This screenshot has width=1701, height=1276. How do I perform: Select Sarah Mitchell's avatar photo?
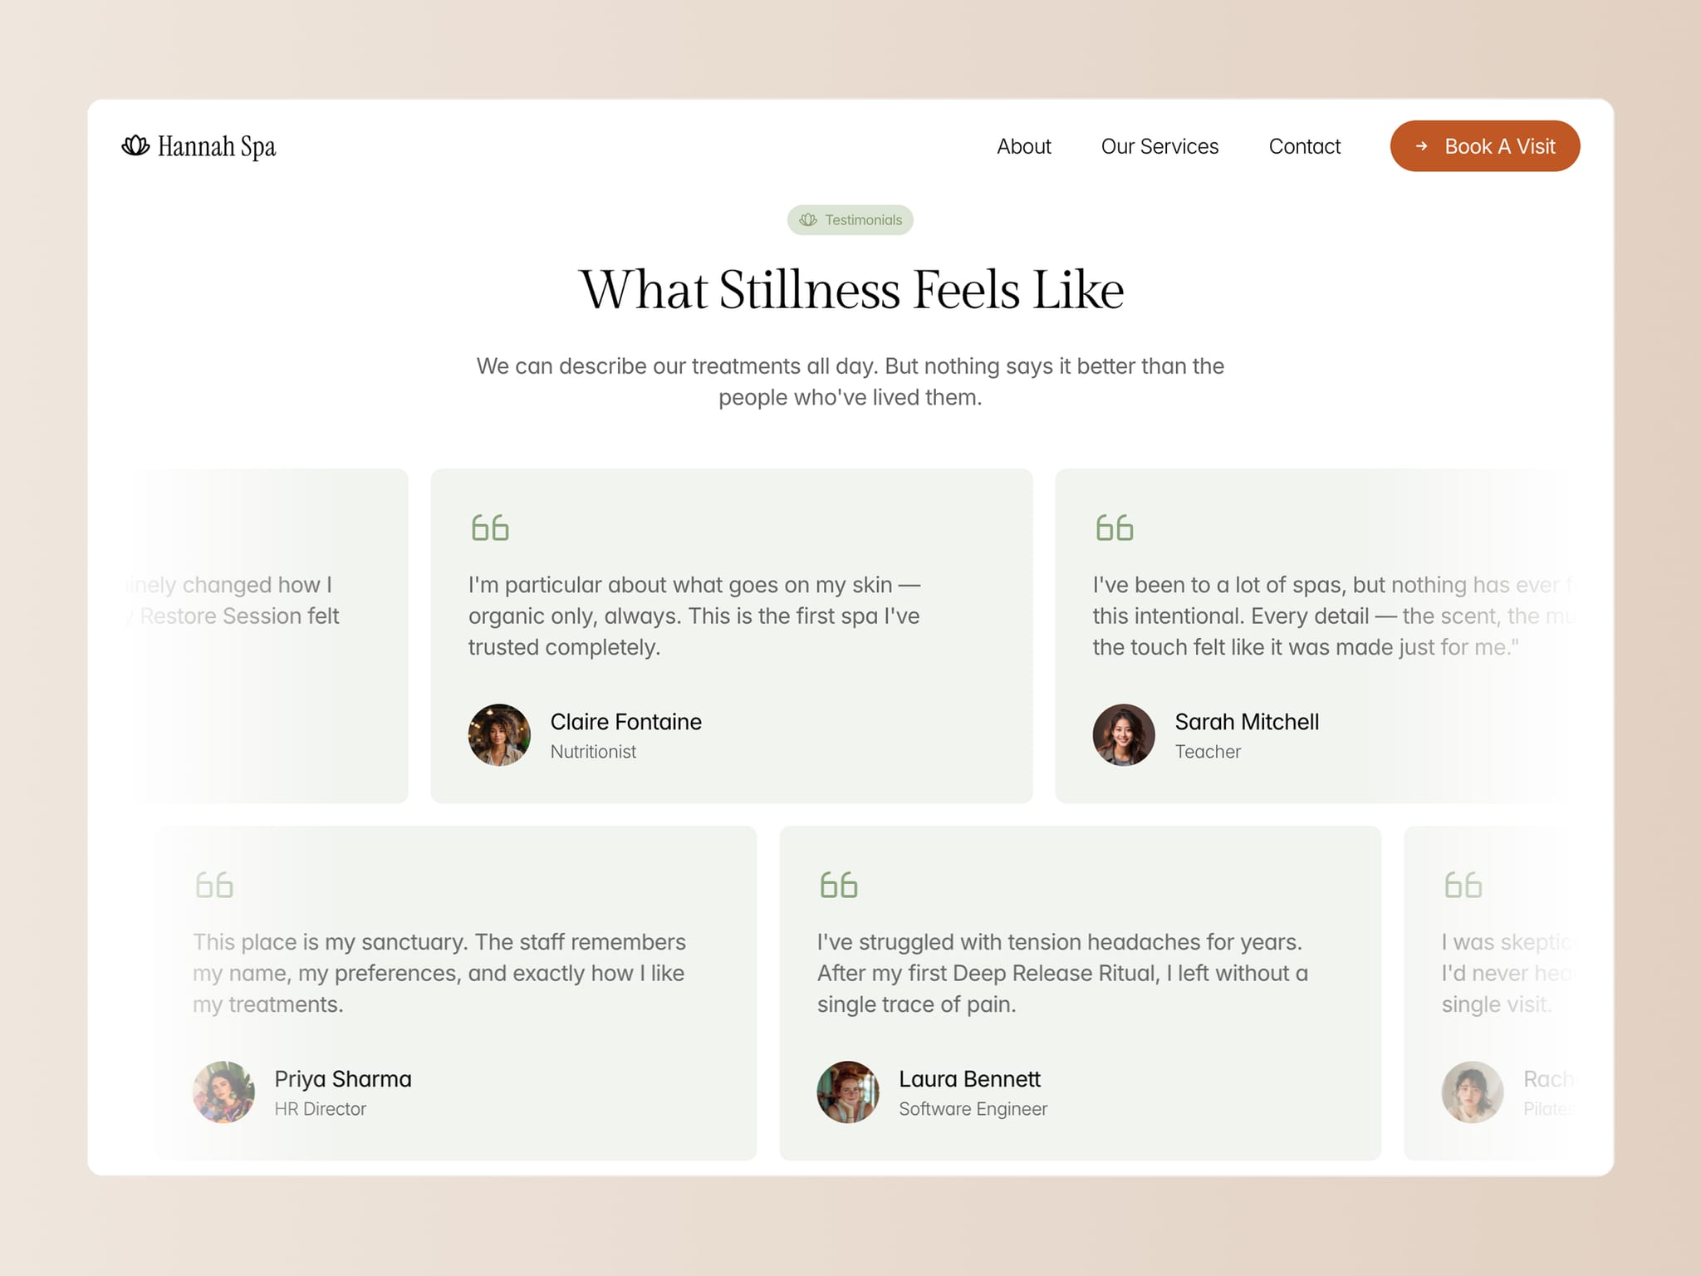pos(1124,735)
